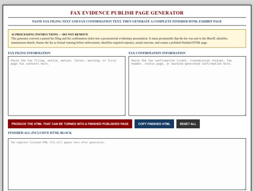Viewport: 254px width, 191px height.
Task: Grab the resize handle of the fax confirmation textarea
Action: click(x=245, y=114)
